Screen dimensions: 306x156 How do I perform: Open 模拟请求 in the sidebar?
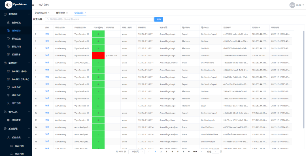(x=16, y=120)
